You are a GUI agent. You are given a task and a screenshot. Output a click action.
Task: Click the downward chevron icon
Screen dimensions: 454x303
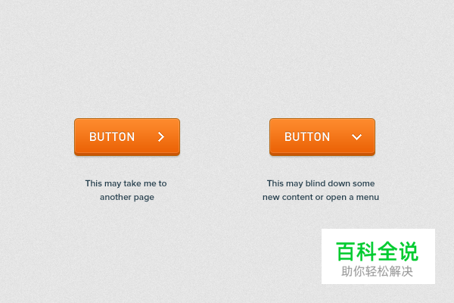coord(356,137)
